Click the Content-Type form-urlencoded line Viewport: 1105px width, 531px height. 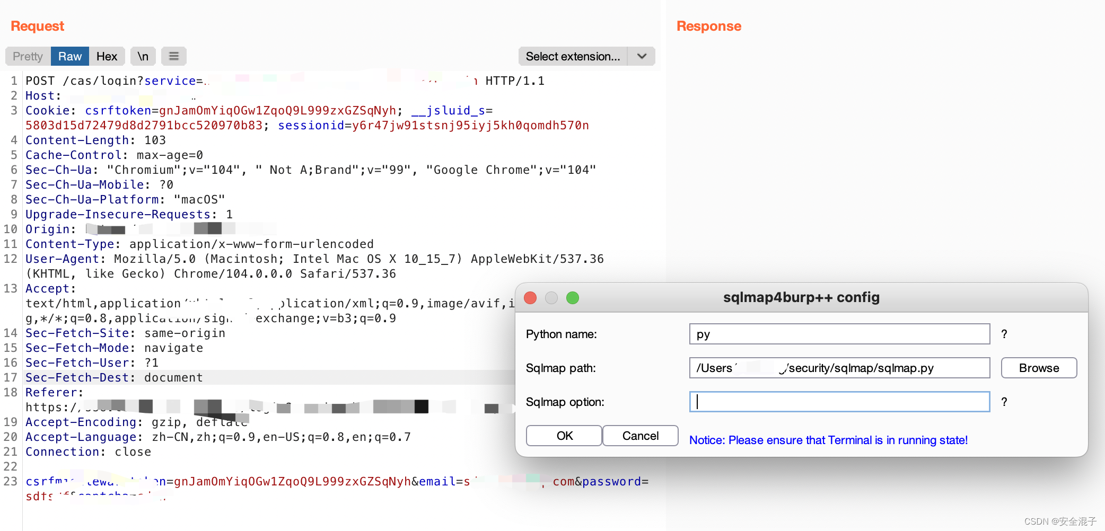[199, 244]
